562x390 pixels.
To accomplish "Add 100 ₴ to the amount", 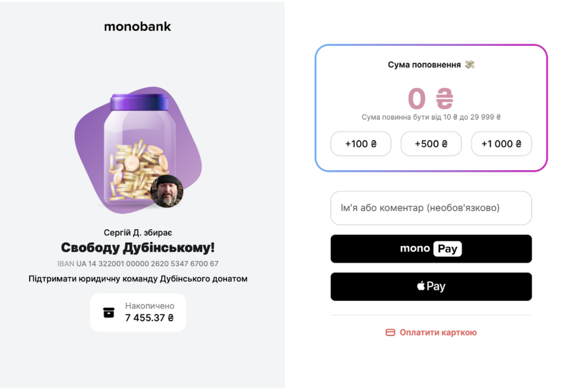I will coord(360,144).
